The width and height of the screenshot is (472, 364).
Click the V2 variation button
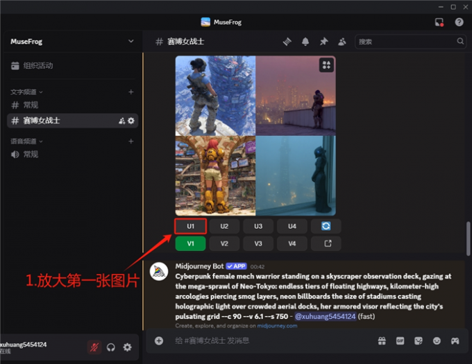(224, 243)
